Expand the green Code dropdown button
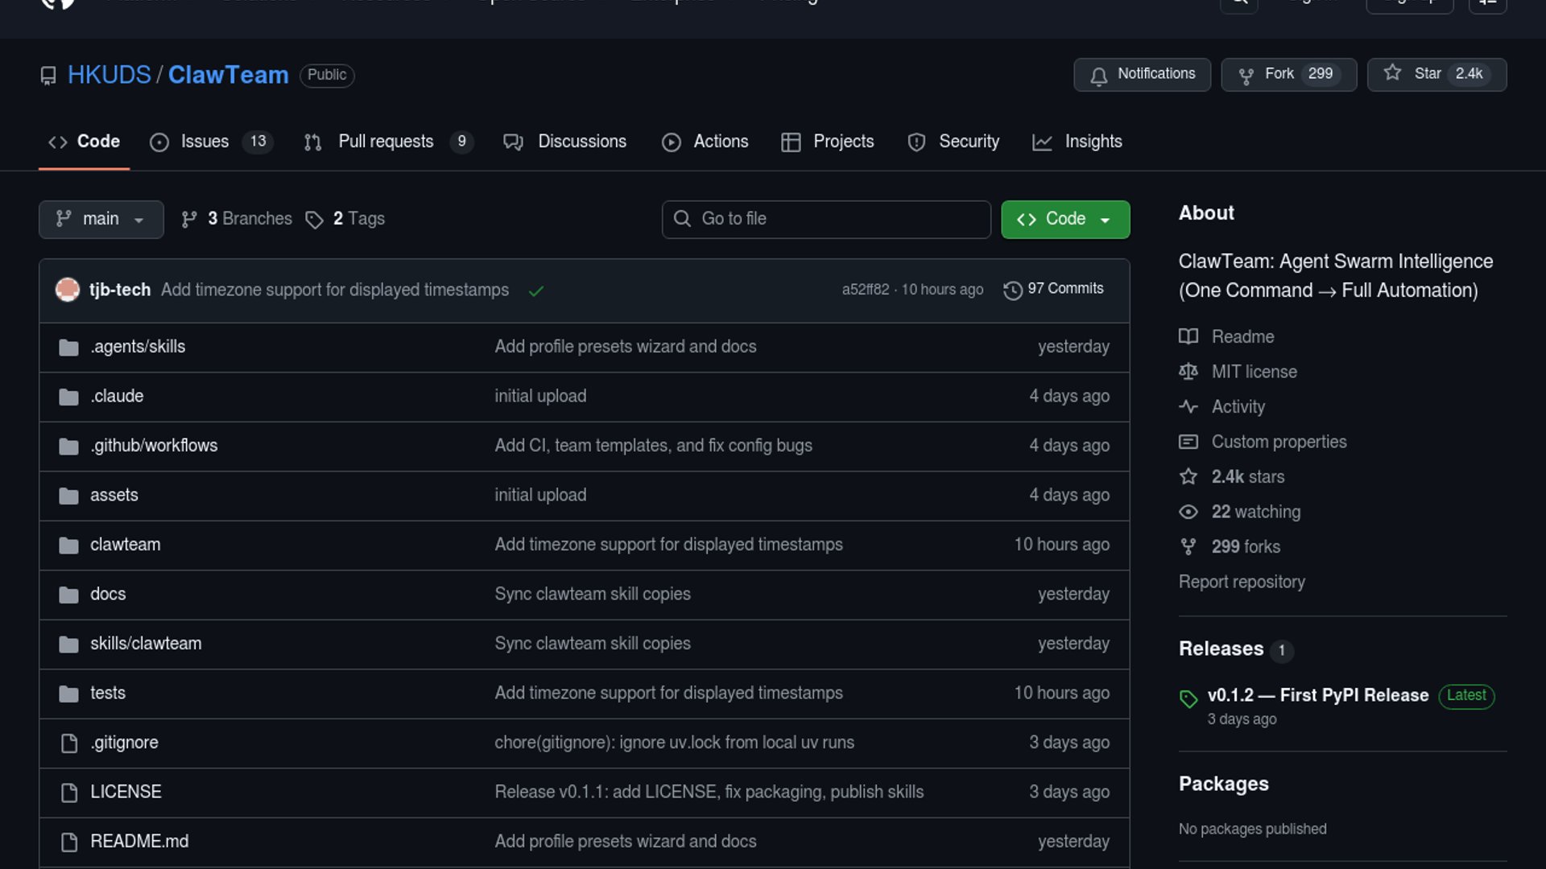The width and height of the screenshot is (1546, 869). pyautogui.click(x=1064, y=219)
